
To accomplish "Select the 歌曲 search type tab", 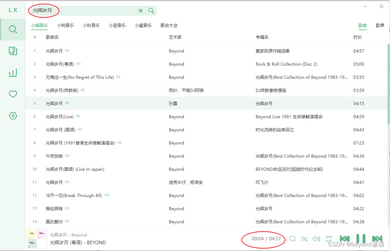I will (x=363, y=25).
